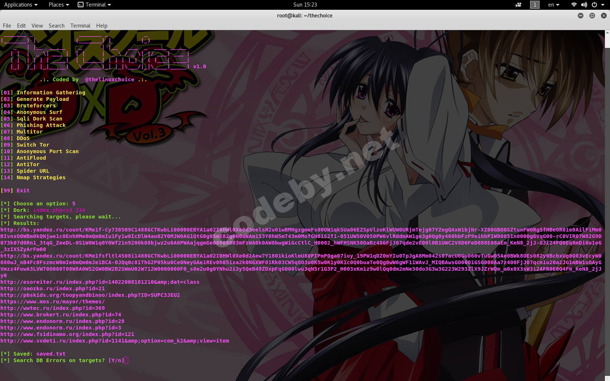Open the Edit menu
Viewport: 610px width, 381px height.
click(21, 26)
